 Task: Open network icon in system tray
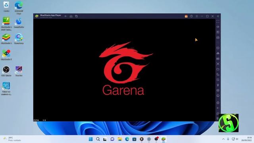(233, 139)
